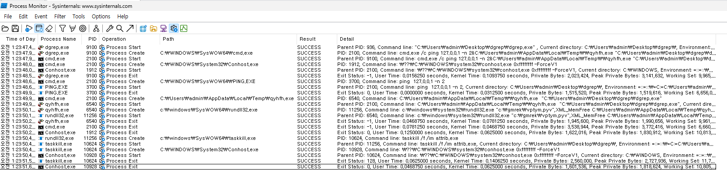
Task: Toggle Show Profiling Events
Action: click(184, 28)
